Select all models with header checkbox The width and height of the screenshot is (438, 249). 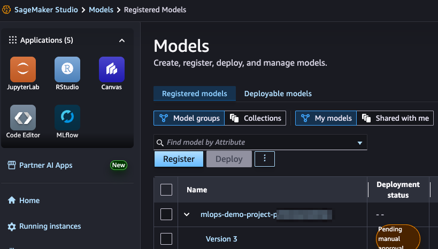166,190
